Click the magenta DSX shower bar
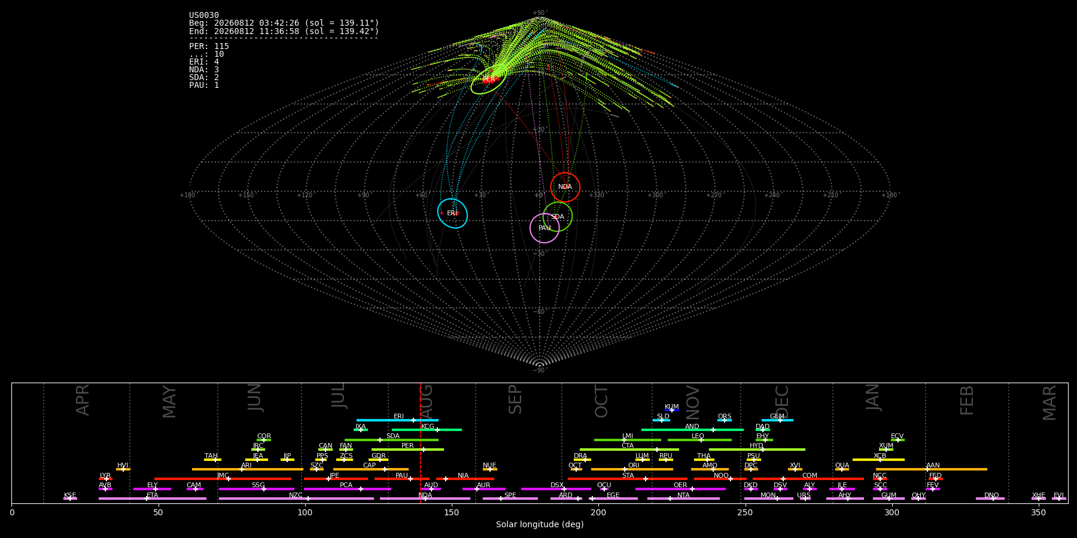 556,489
